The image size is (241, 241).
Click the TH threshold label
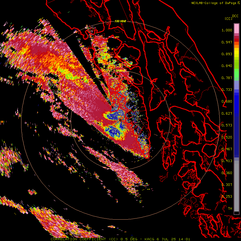point(230,209)
